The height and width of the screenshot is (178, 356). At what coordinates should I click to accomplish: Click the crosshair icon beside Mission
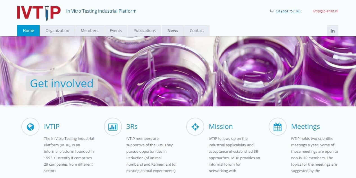tap(195, 127)
